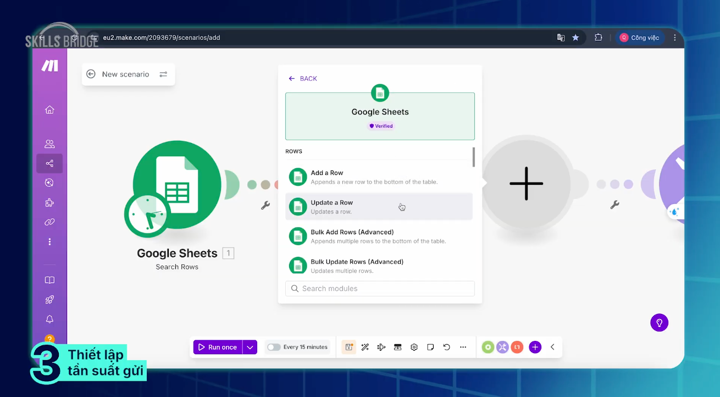Image resolution: width=720 pixels, height=397 pixels.
Task: Click the Run once button
Action: point(218,347)
